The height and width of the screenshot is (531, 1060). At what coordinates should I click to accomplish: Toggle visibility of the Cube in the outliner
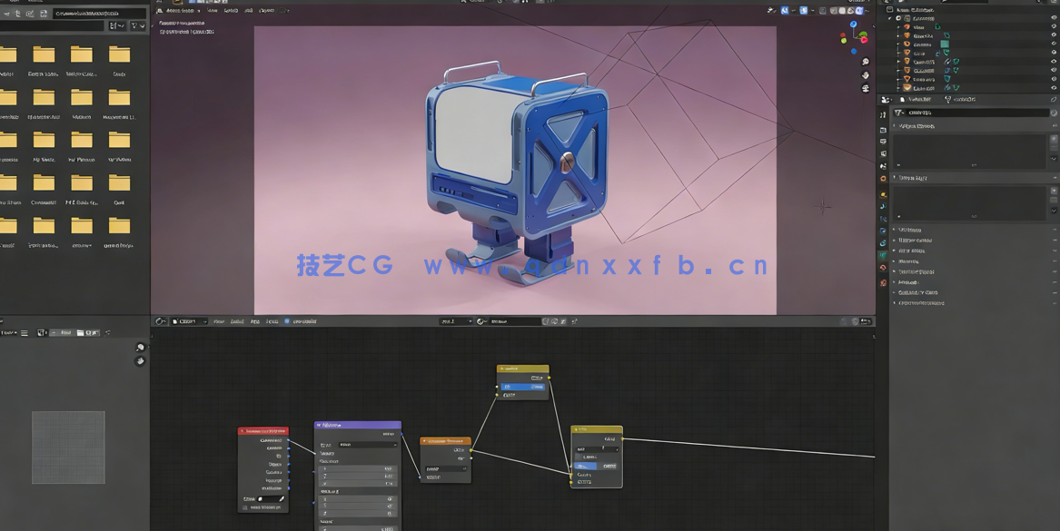pos(1054,53)
